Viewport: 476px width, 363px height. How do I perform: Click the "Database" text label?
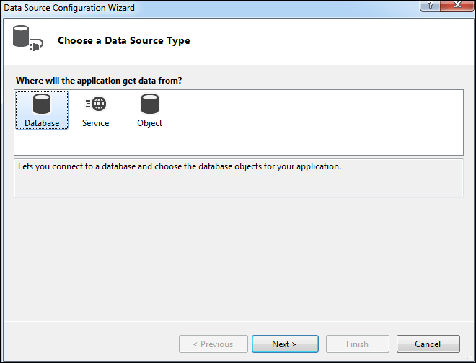coord(42,123)
